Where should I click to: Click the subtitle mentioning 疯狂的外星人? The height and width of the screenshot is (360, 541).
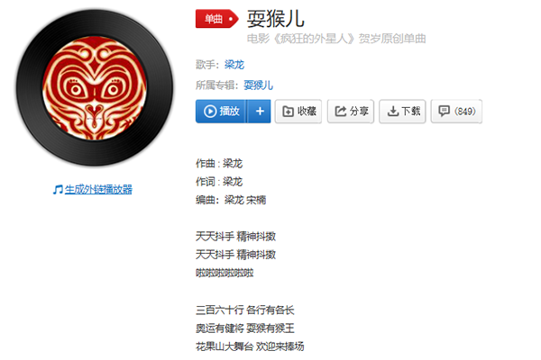pos(336,39)
